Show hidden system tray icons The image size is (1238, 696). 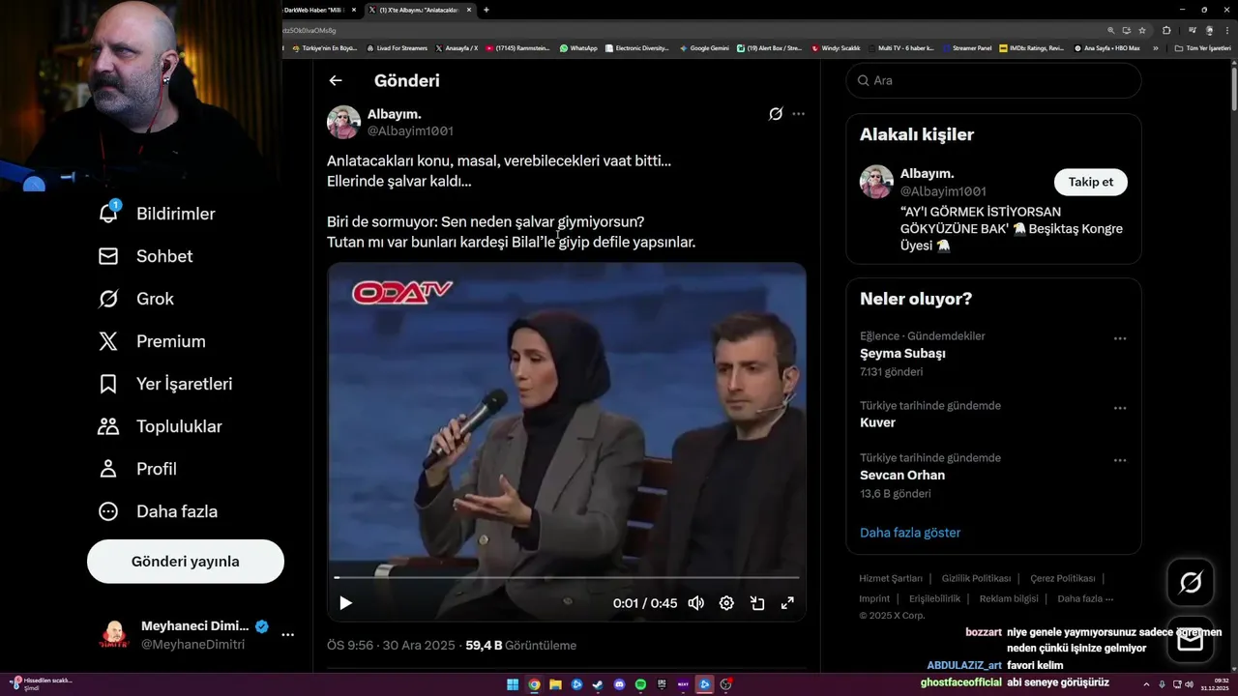pyautogui.click(x=1146, y=684)
